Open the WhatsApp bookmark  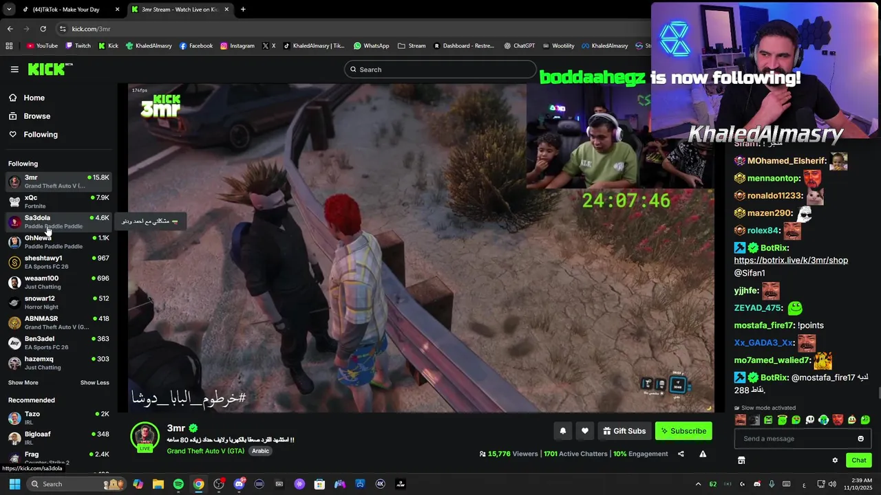pos(371,46)
